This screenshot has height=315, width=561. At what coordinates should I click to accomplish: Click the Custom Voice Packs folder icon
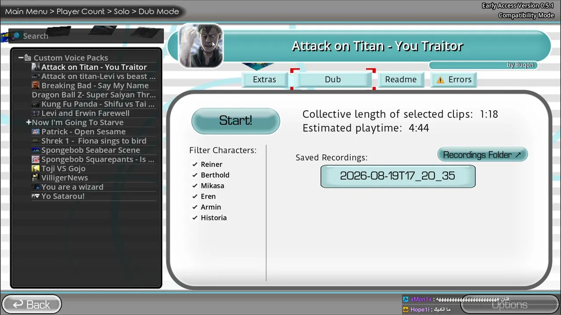click(28, 58)
